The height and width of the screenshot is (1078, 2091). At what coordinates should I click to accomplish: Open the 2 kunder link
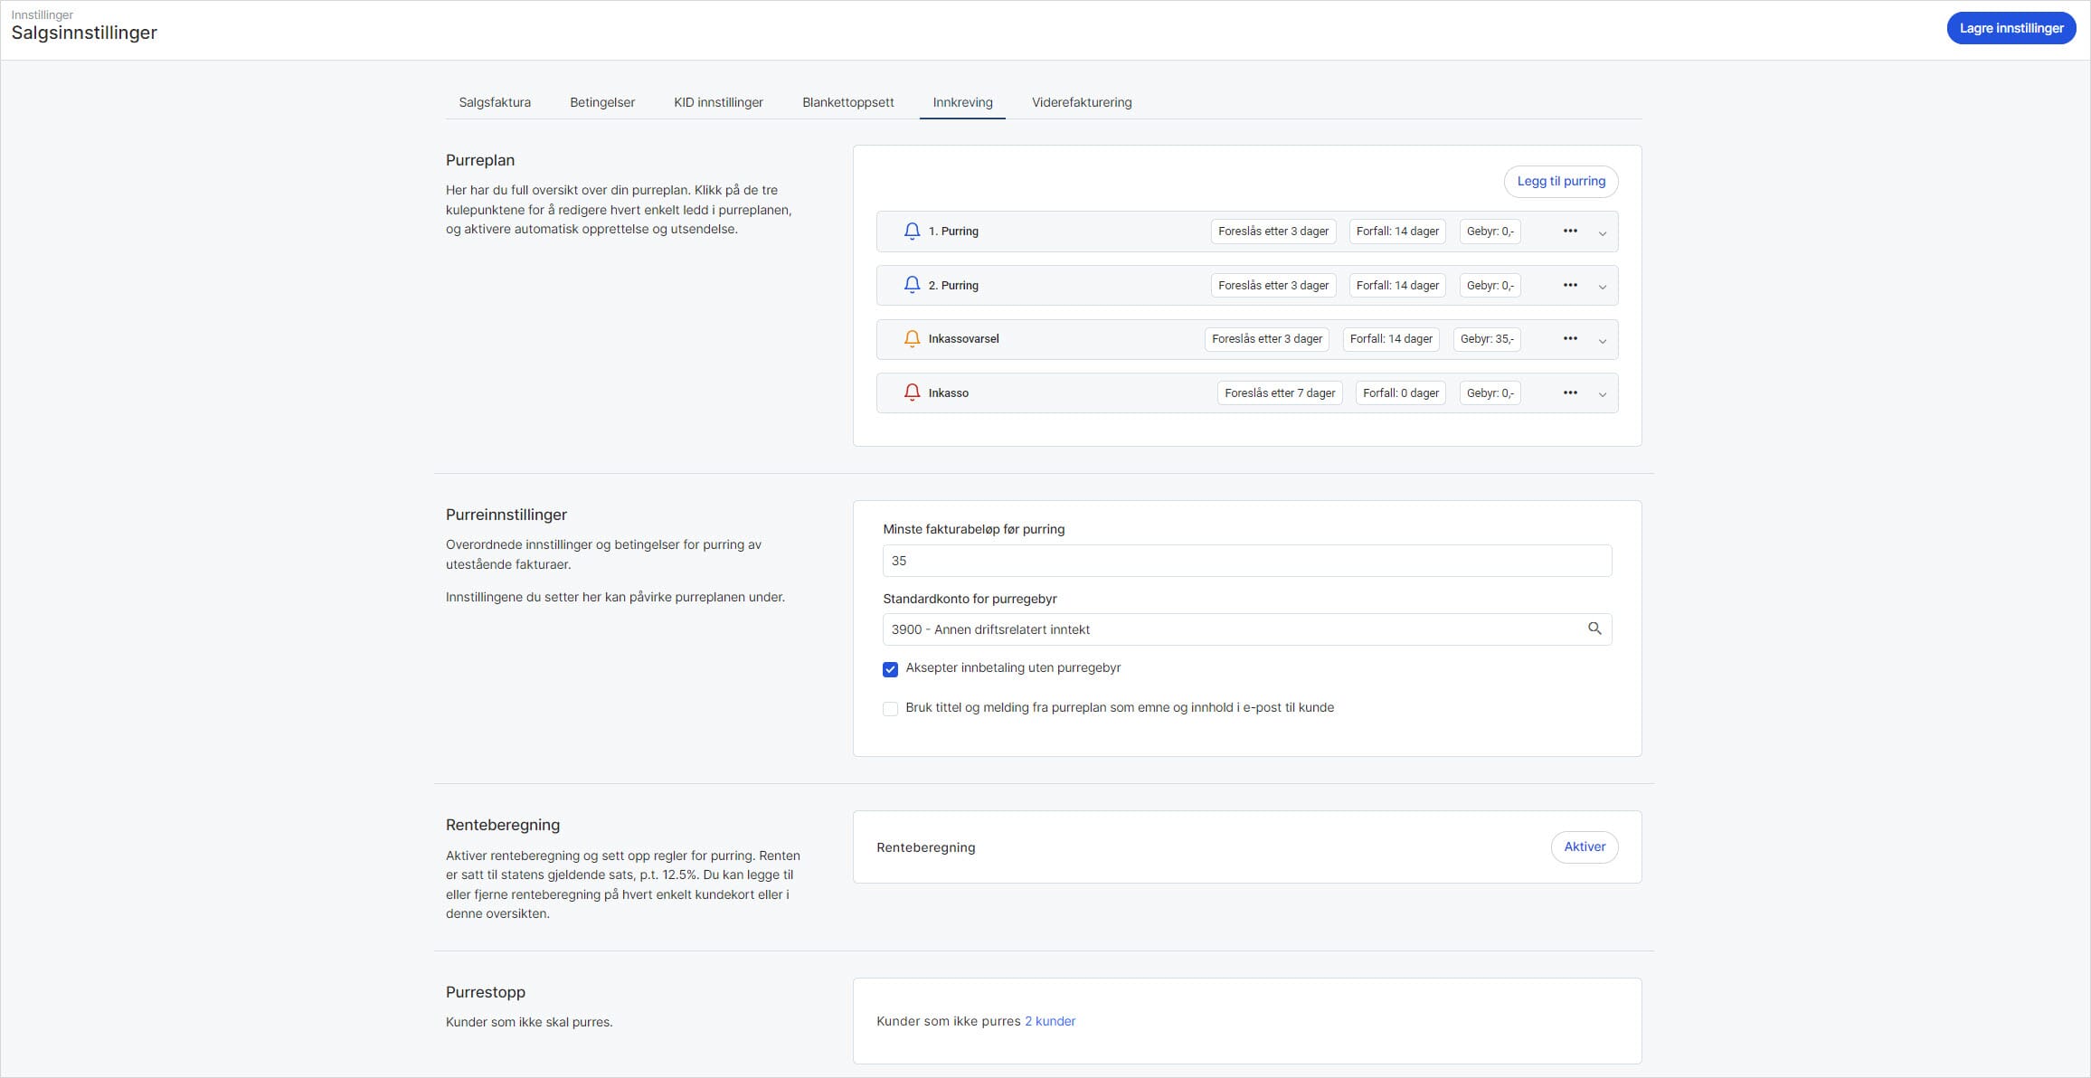tap(1050, 1021)
